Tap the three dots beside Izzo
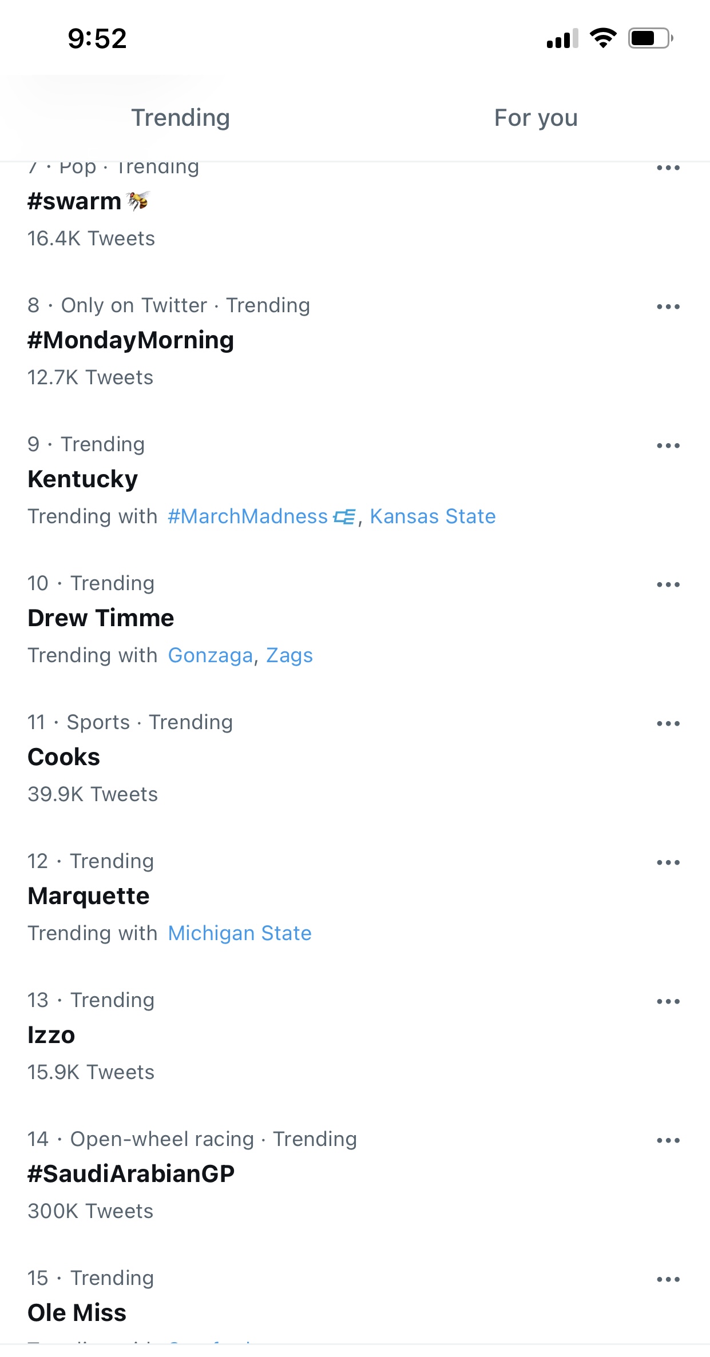Screen dimensions: 710x1357 pyautogui.click(x=668, y=1002)
